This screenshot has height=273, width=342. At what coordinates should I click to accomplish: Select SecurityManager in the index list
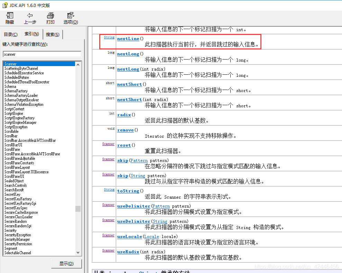point(17,239)
